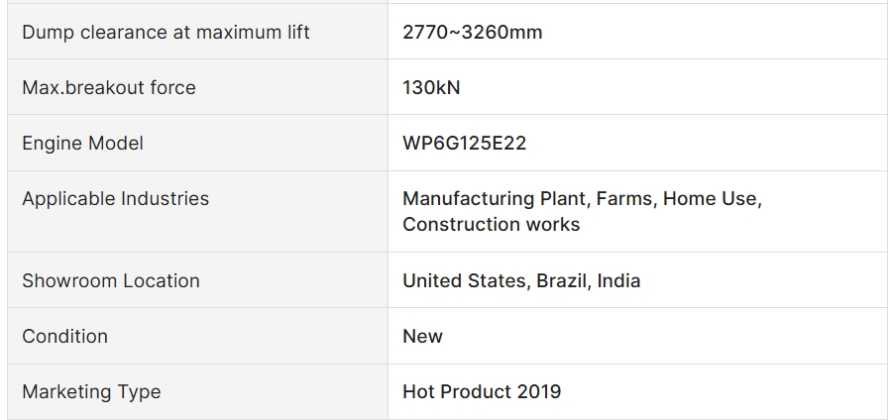Select 'United States, Brazil, India' value
Viewport: 889px width, 420px height.
pos(521,281)
